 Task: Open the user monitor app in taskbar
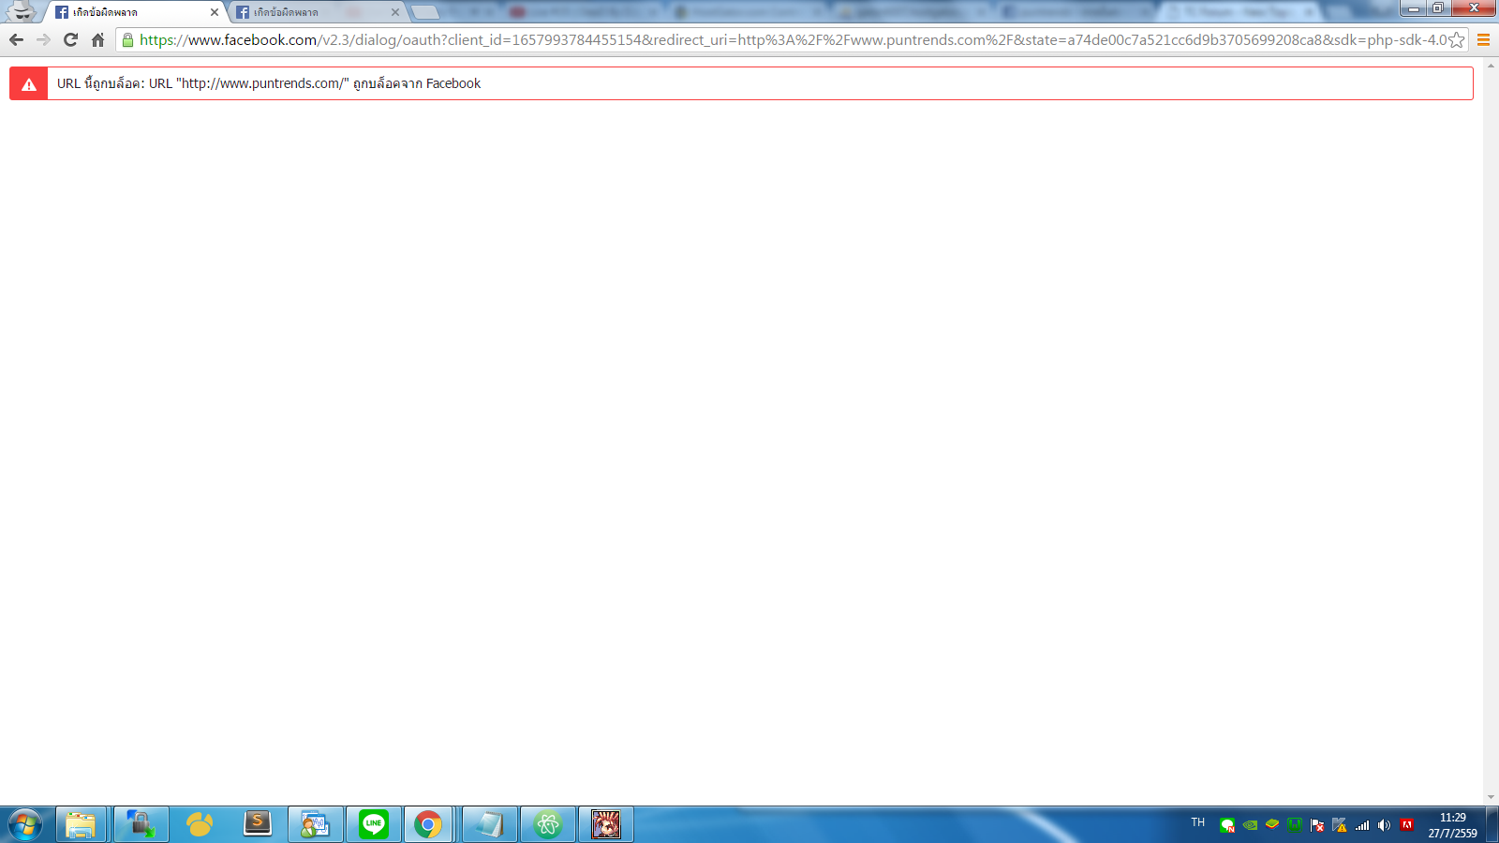pyautogui.click(x=315, y=825)
